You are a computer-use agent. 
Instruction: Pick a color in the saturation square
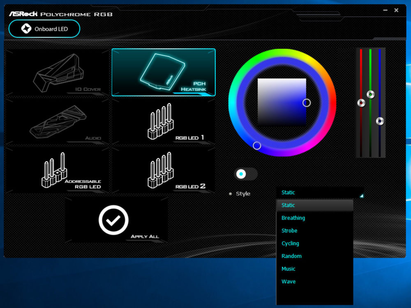coord(282,101)
